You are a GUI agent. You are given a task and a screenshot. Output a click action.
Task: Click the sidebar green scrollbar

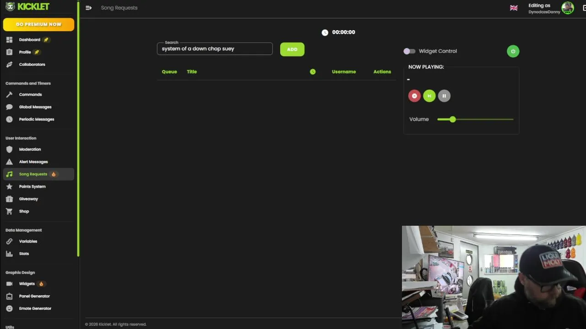click(x=78, y=128)
